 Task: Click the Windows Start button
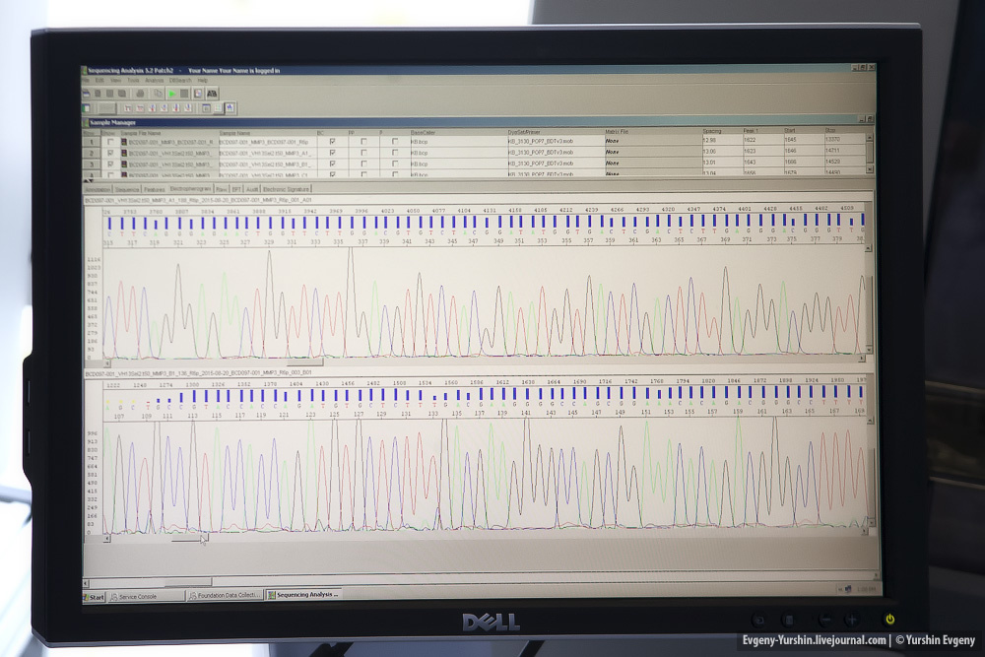[95, 597]
